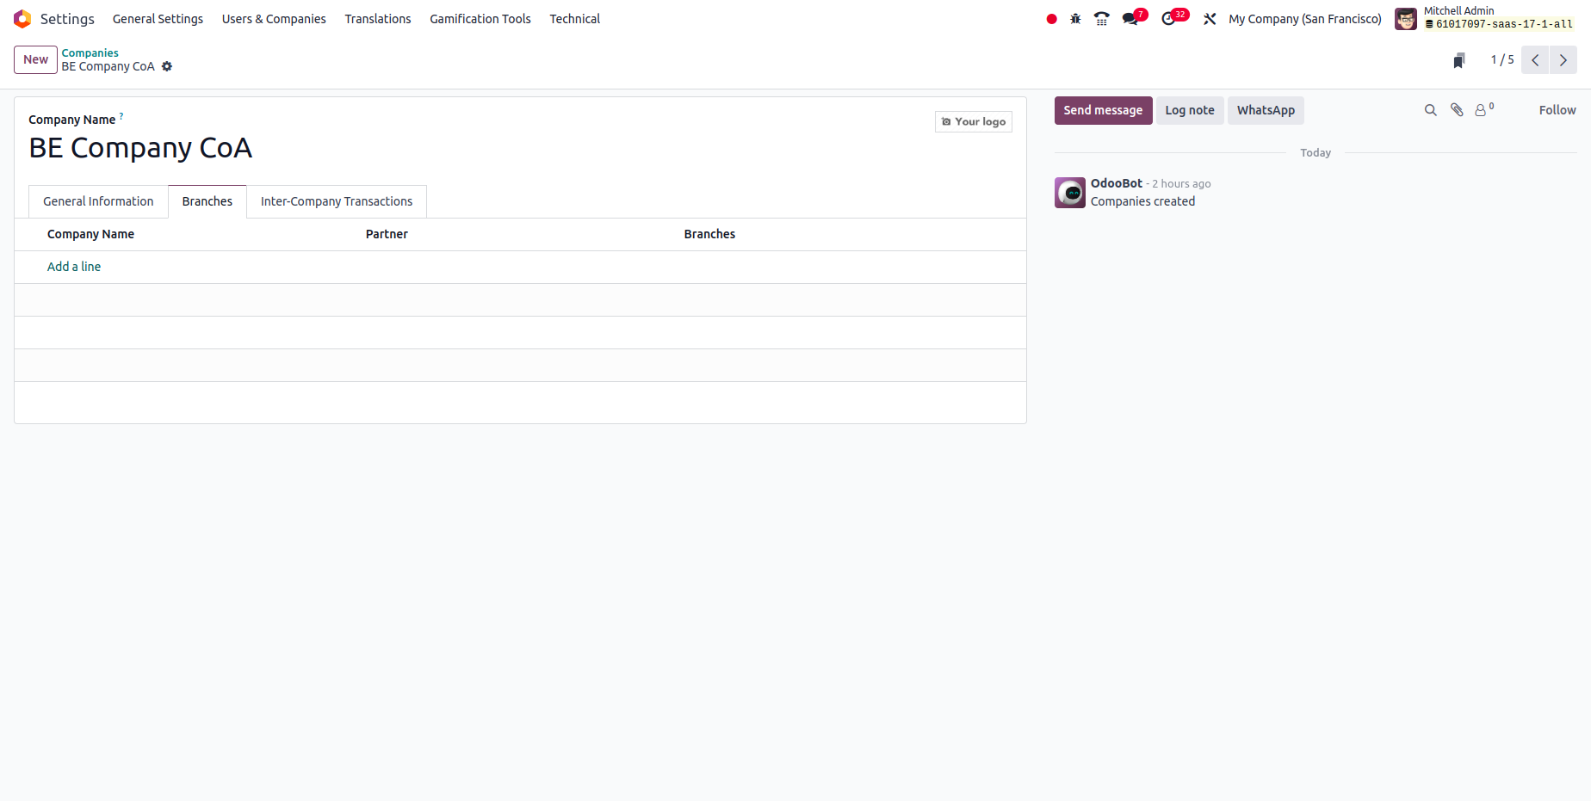Click the knowledge bookmark icon
The width and height of the screenshot is (1591, 801).
(1459, 60)
